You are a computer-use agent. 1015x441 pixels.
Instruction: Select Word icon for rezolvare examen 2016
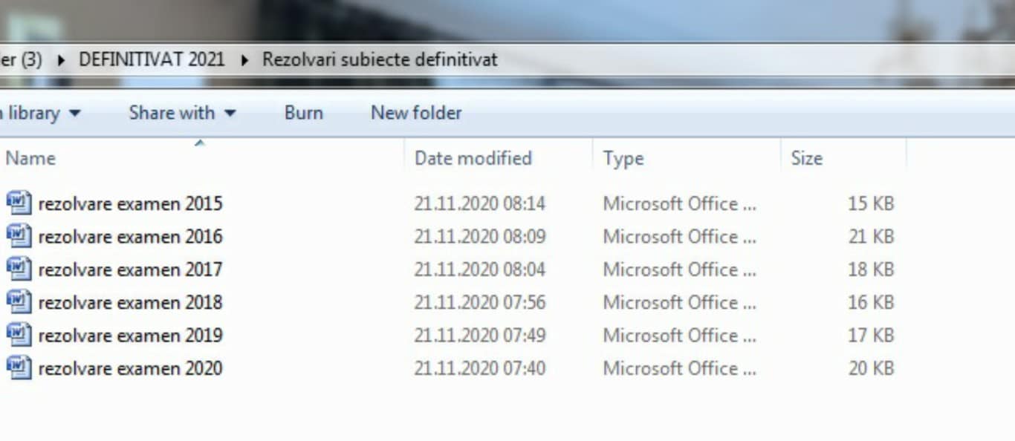(19, 236)
